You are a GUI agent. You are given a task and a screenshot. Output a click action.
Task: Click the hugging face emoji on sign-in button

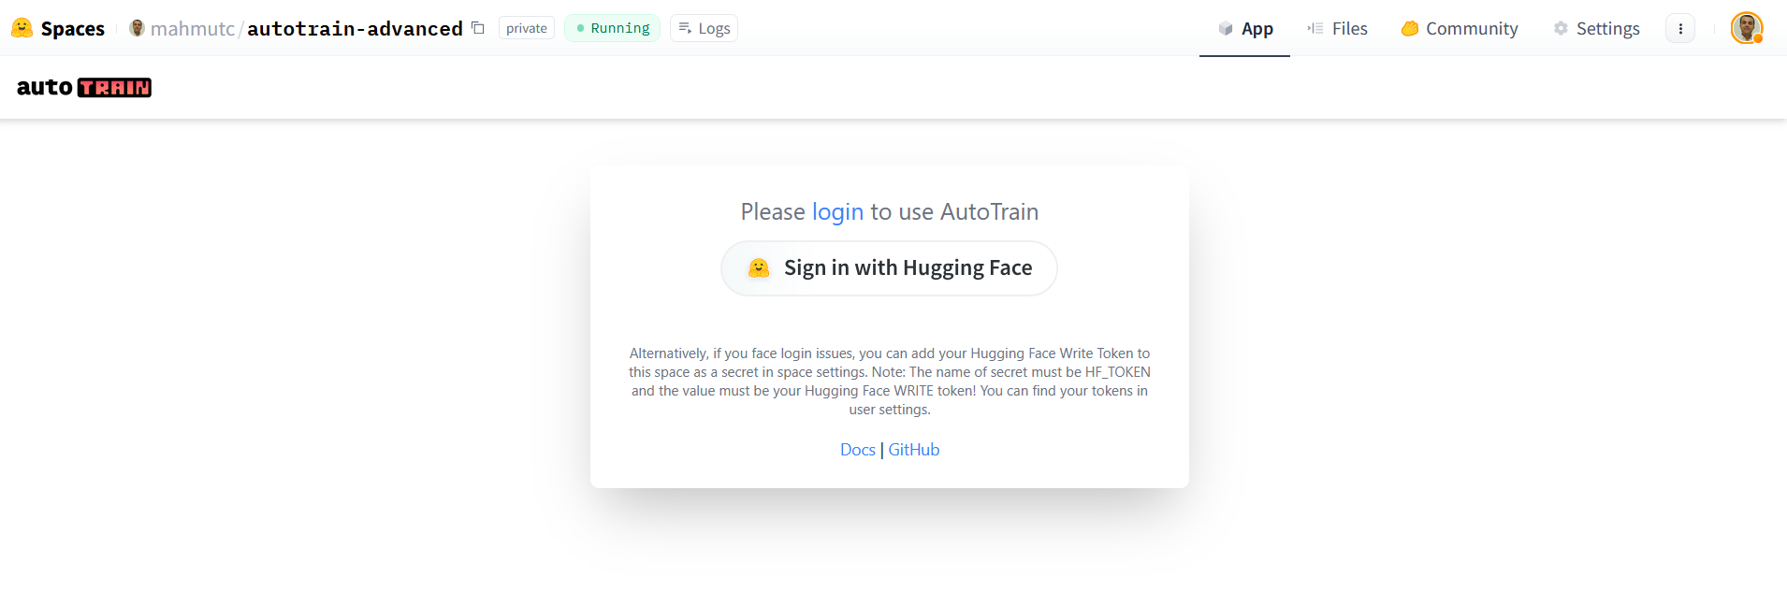(x=759, y=268)
